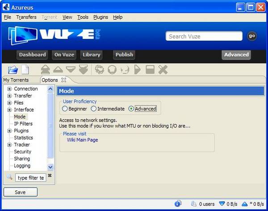Select the Security tree item
The height and width of the screenshot is (211, 268).
23,152
